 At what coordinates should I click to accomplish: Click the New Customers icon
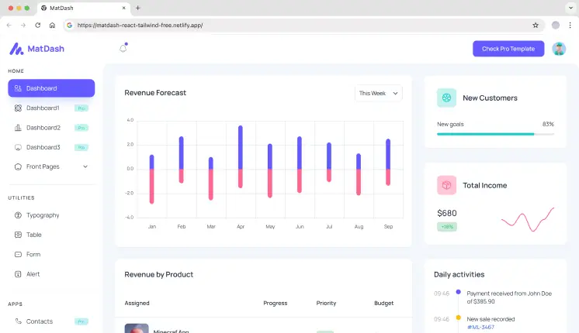(446, 98)
